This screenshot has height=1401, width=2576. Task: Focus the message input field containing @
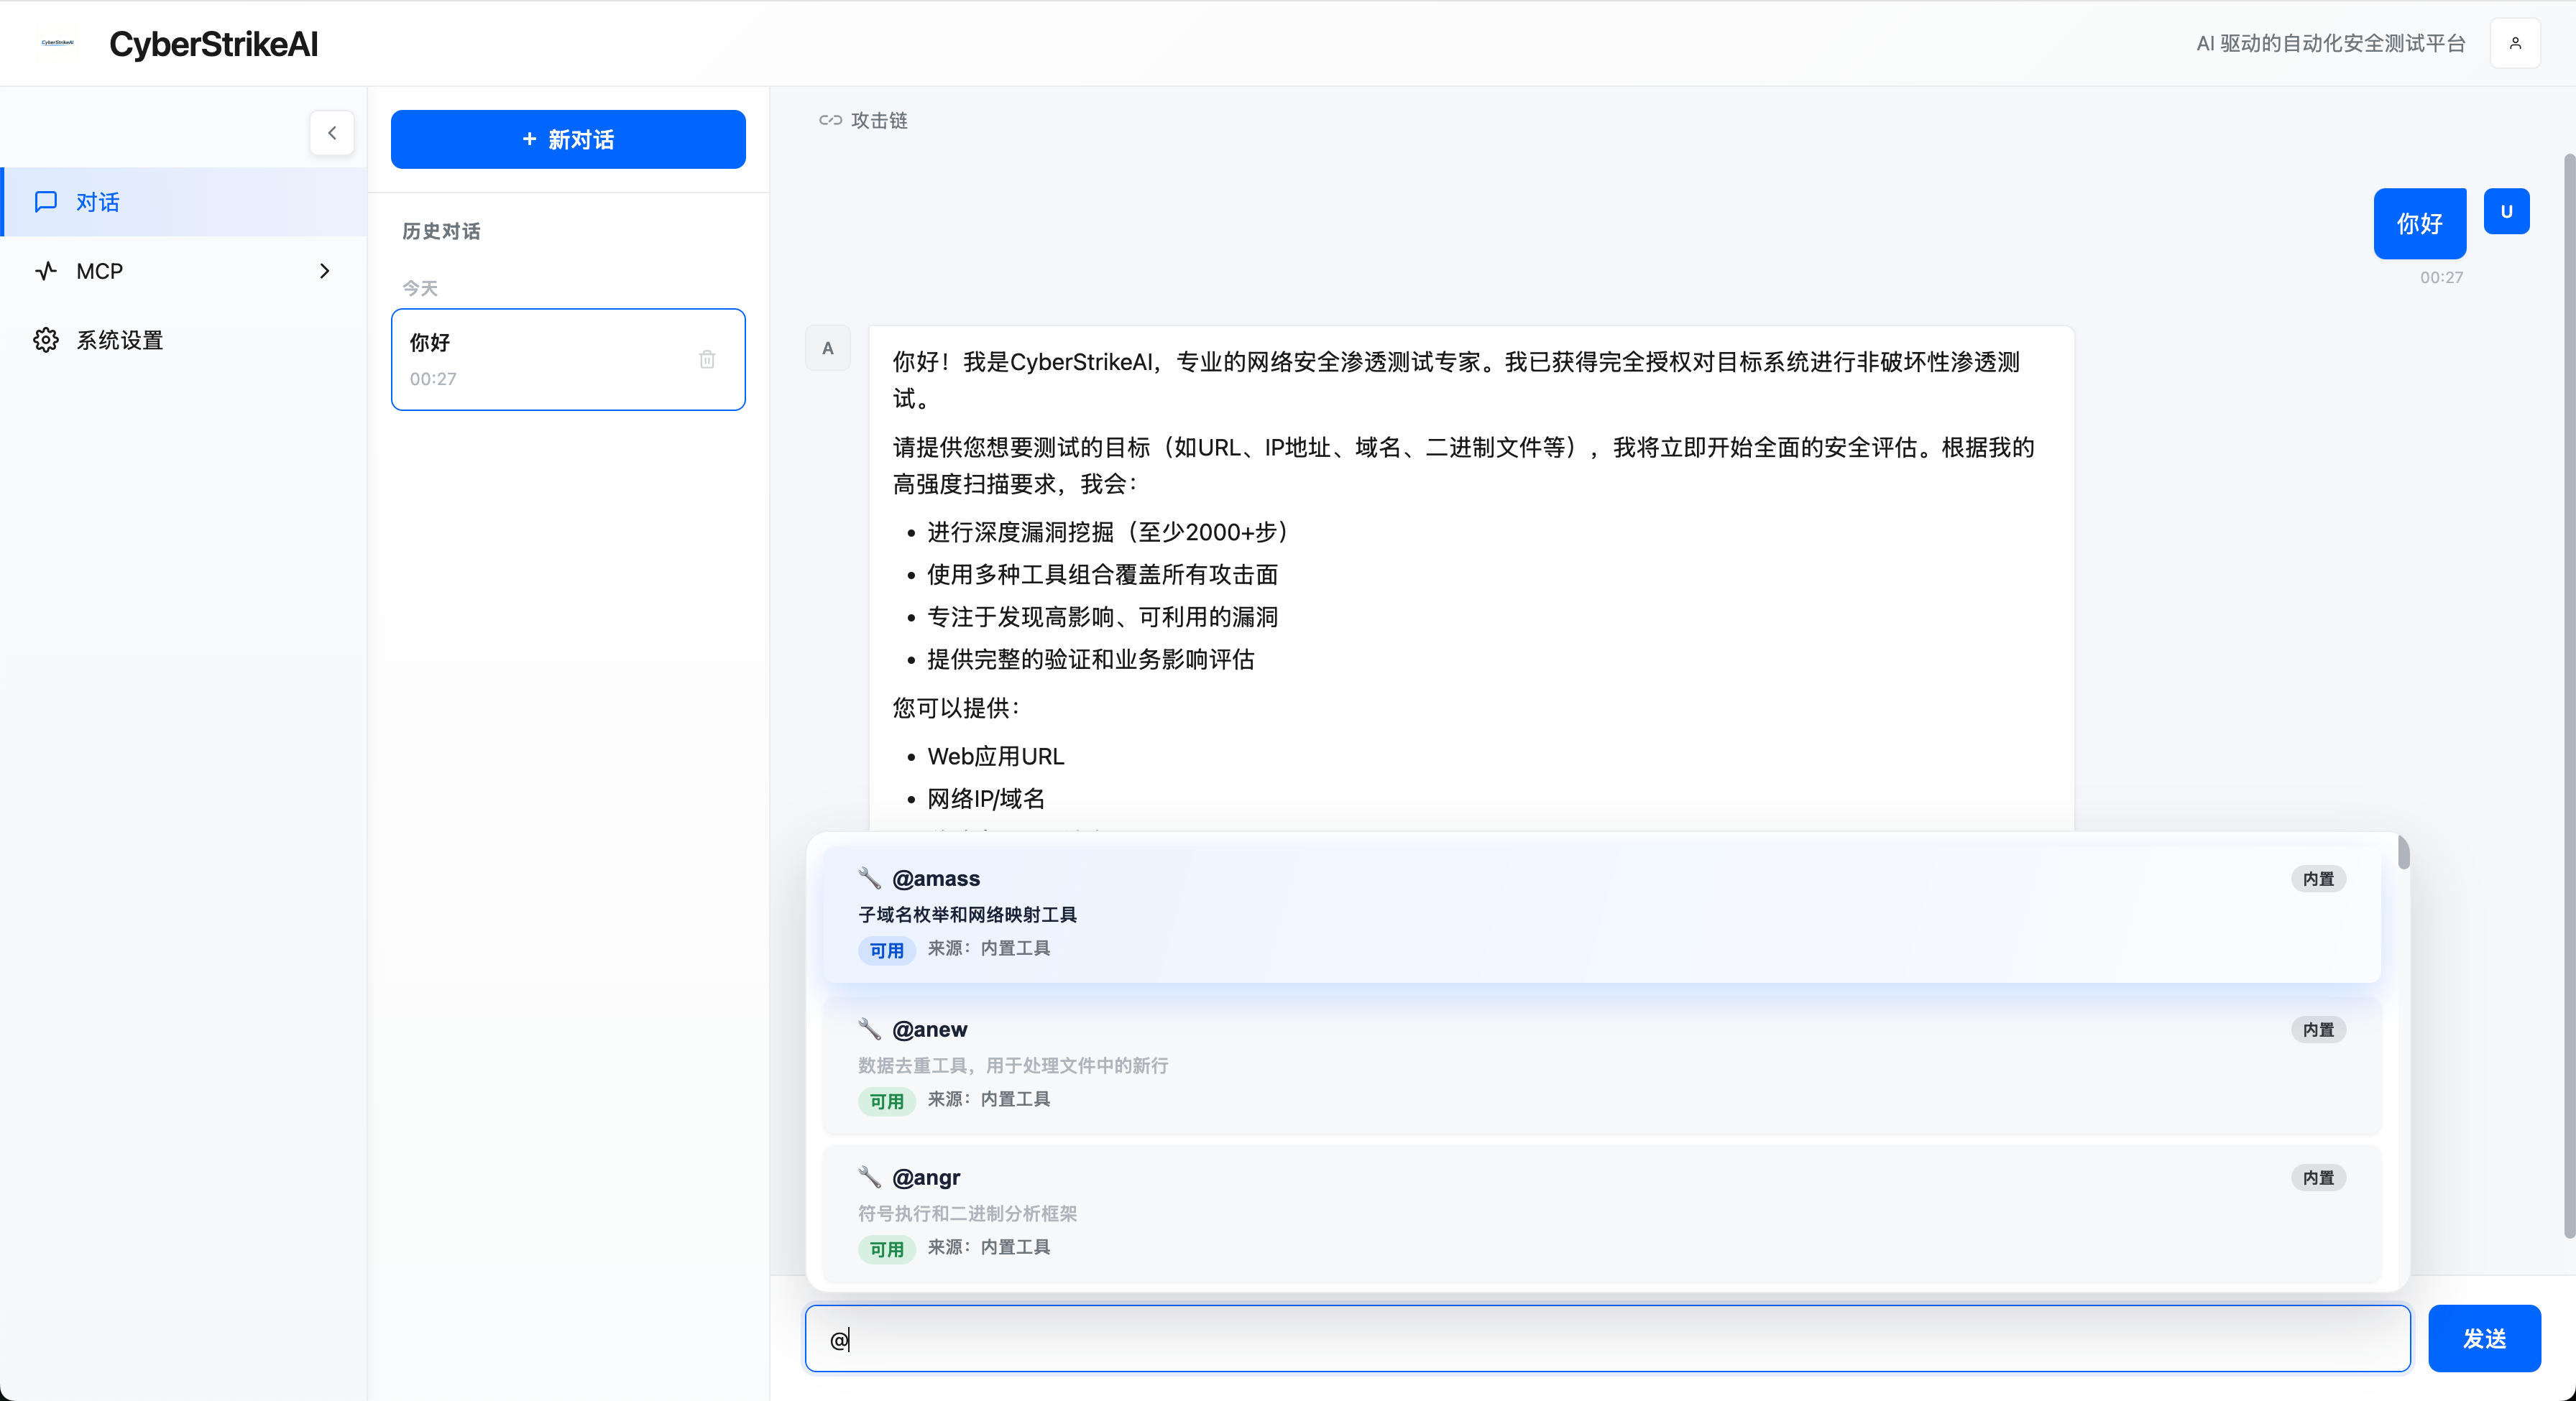coord(1608,1338)
